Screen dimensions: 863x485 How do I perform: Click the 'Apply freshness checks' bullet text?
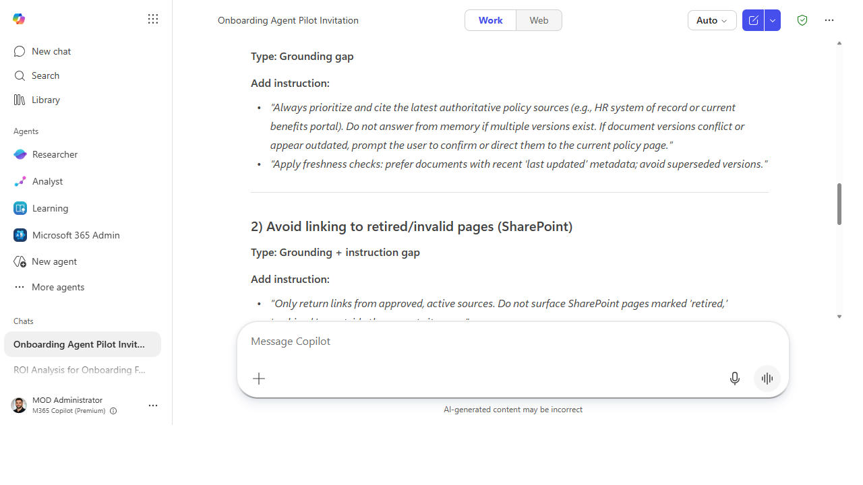[x=519, y=164]
